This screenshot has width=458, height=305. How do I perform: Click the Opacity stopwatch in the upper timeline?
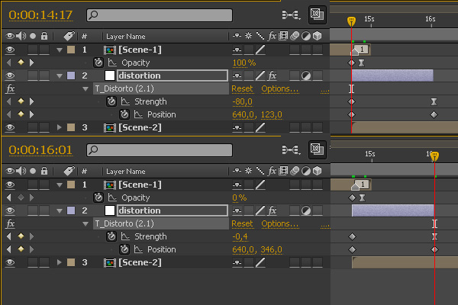coord(98,63)
